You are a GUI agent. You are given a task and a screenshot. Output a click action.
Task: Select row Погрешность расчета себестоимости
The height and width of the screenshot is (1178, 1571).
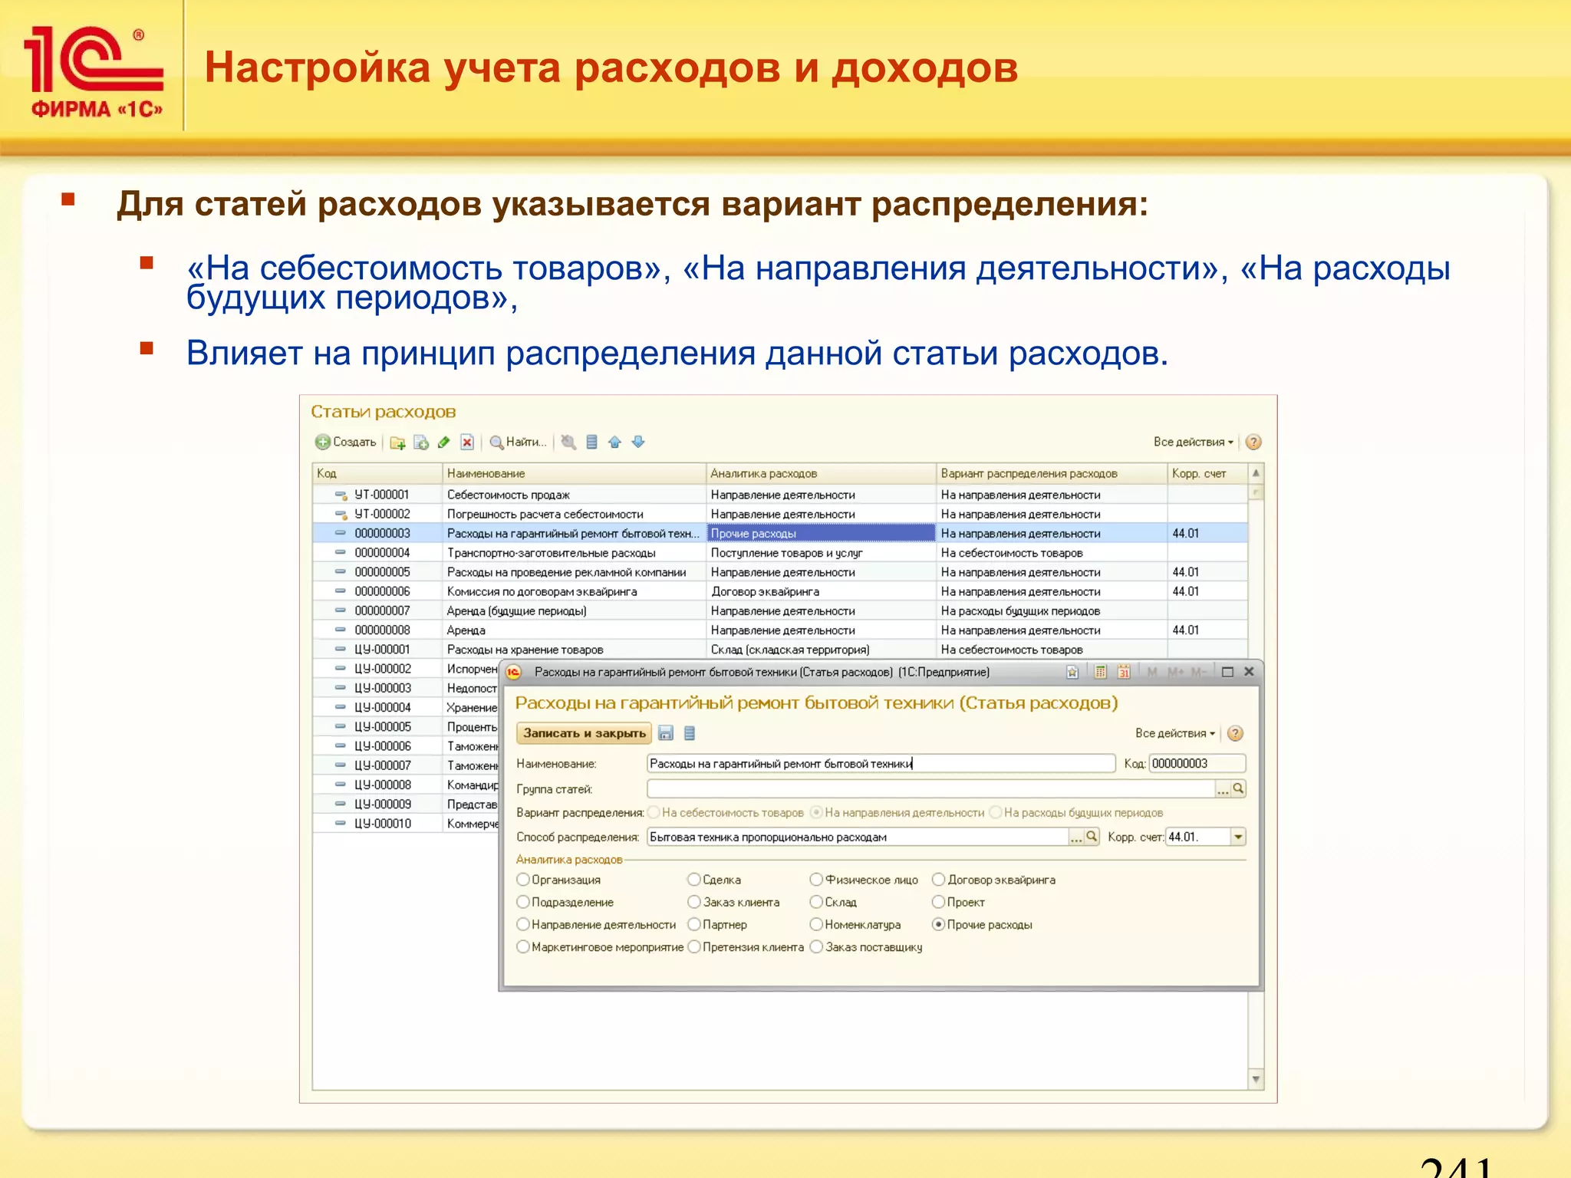pos(780,514)
